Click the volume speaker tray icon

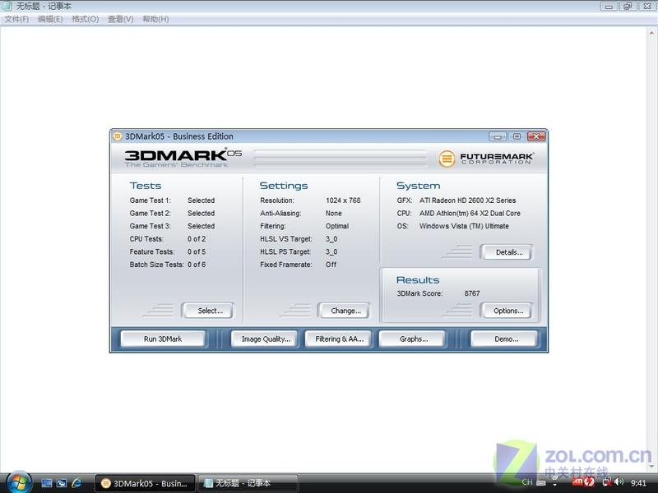(619, 482)
